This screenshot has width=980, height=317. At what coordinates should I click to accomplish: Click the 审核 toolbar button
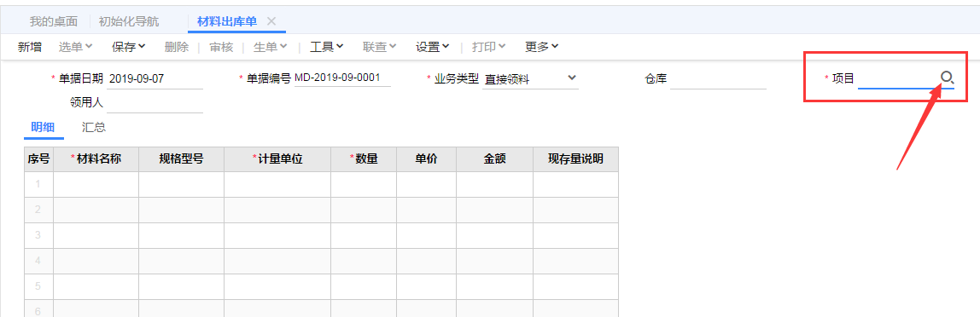[x=221, y=47]
